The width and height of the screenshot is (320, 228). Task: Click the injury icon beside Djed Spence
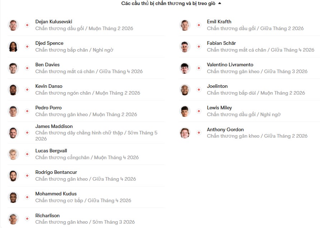[x=27, y=47]
